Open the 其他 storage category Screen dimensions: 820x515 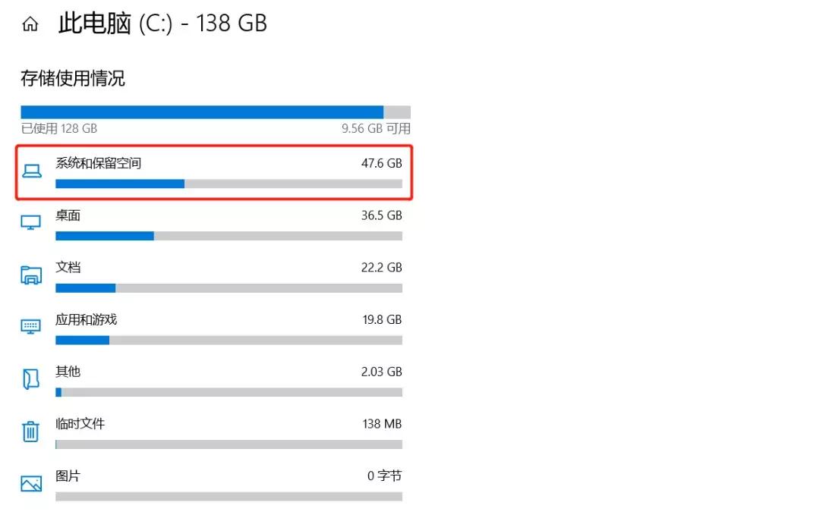(x=68, y=372)
